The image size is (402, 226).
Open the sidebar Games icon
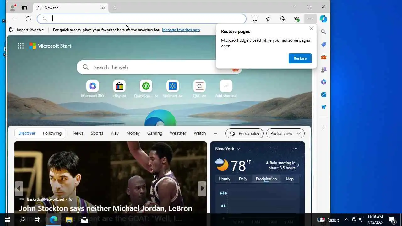pyautogui.click(x=323, y=69)
